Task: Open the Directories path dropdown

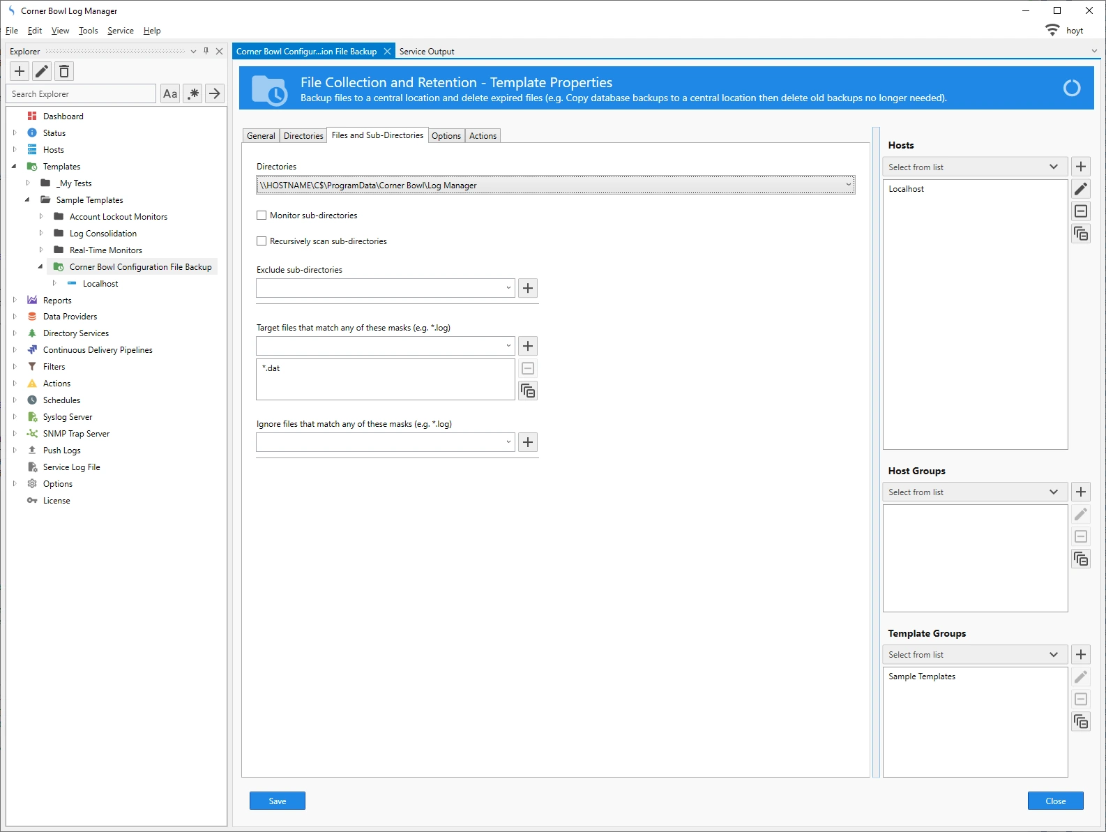Action: pyautogui.click(x=848, y=186)
